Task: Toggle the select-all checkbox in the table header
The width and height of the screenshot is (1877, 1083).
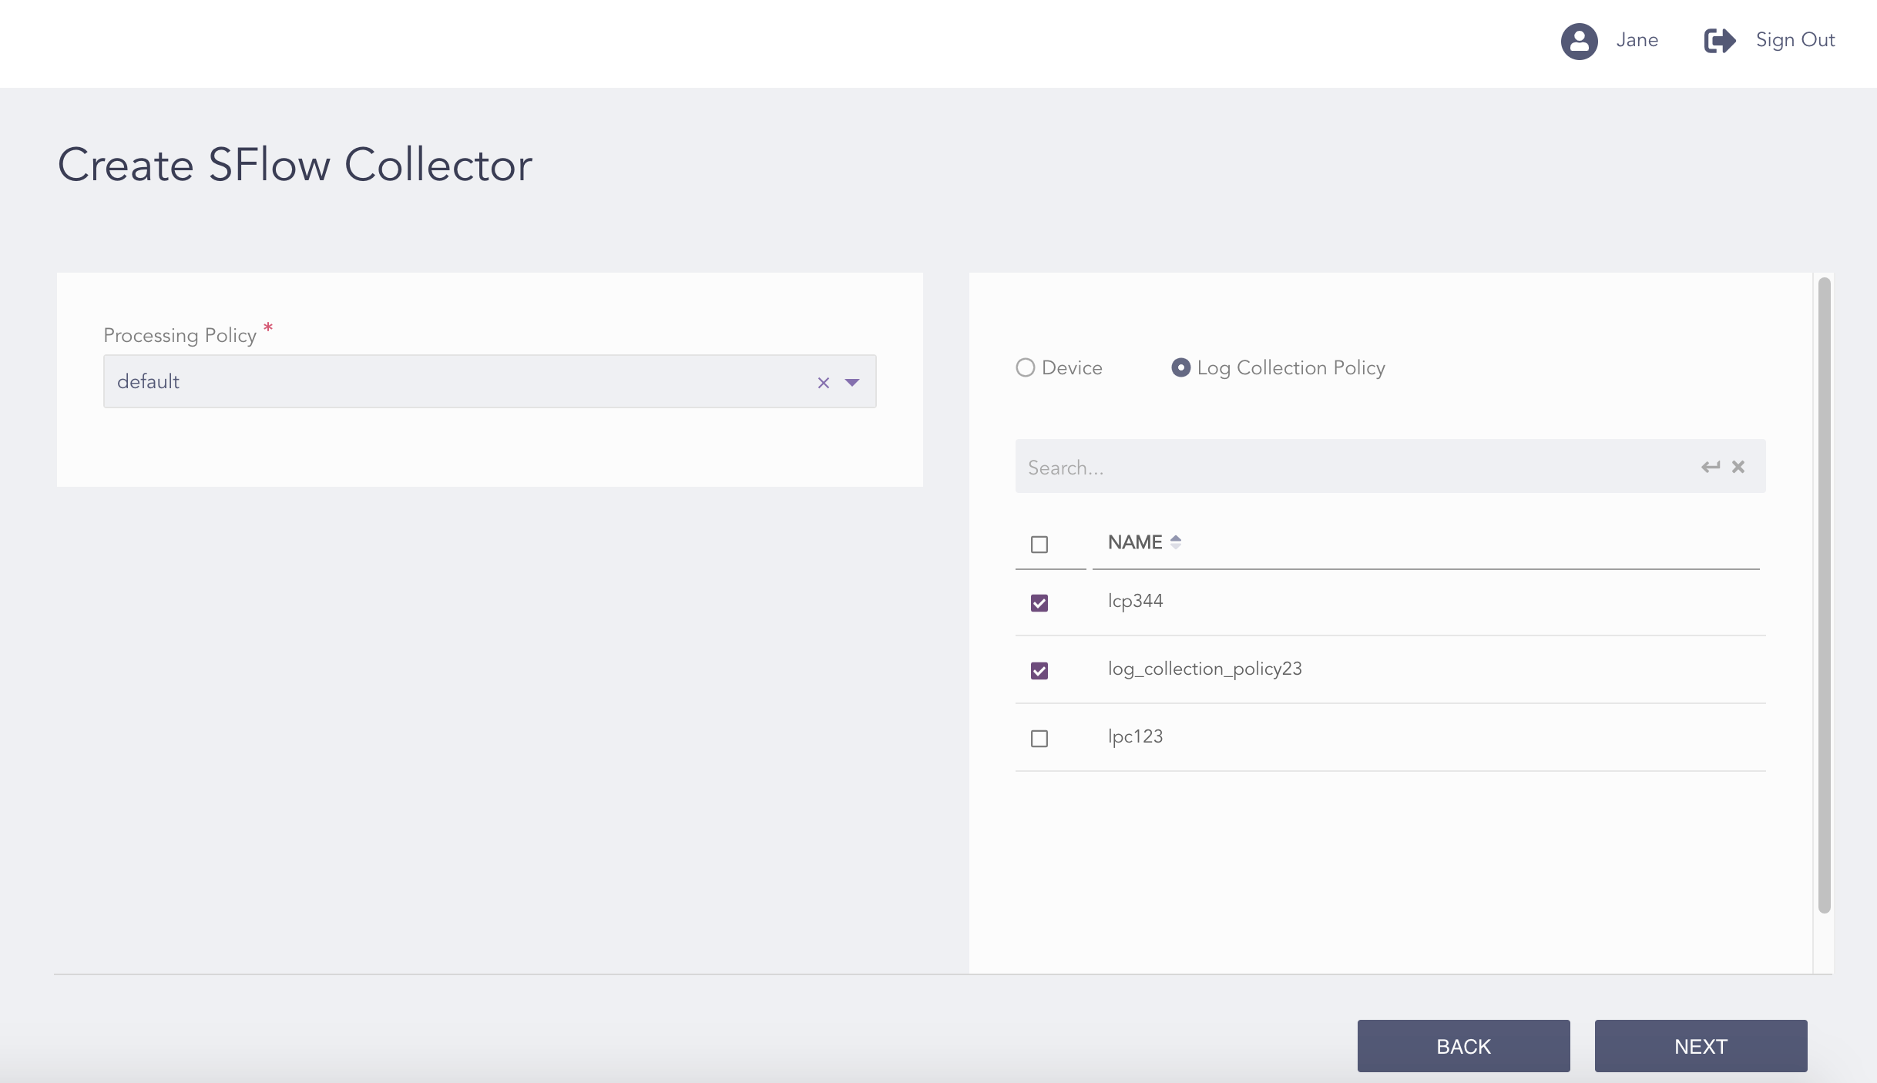Action: [1039, 545]
